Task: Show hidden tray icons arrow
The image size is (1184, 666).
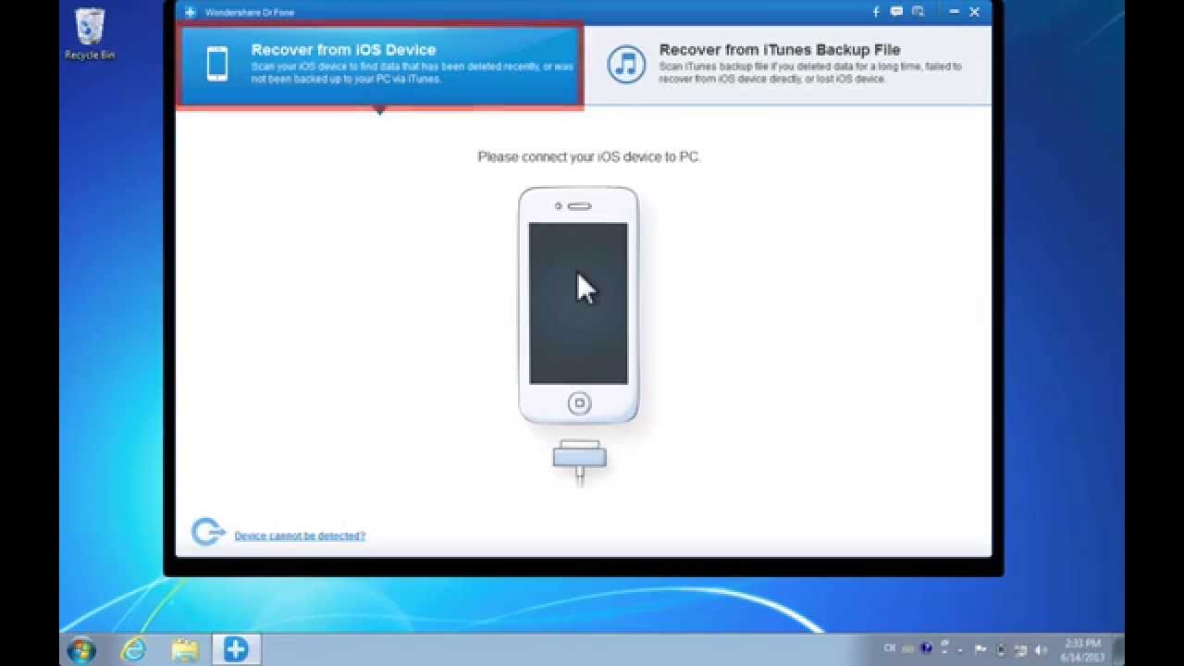Action: tap(959, 649)
